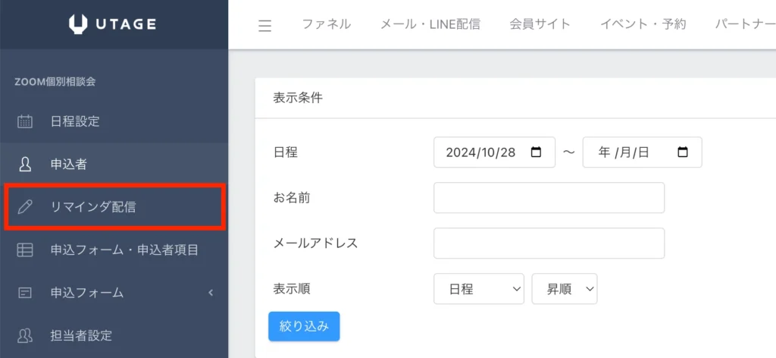Open the end date calendar picker icon
Image resolution: width=776 pixels, height=358 pixels.
tap(683, 152)
